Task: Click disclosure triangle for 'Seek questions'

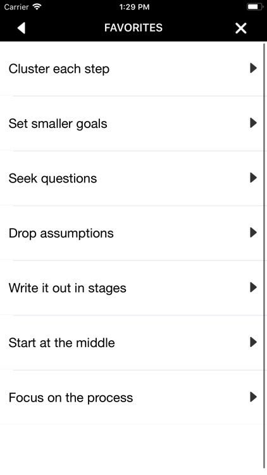Action: point(253,178)
